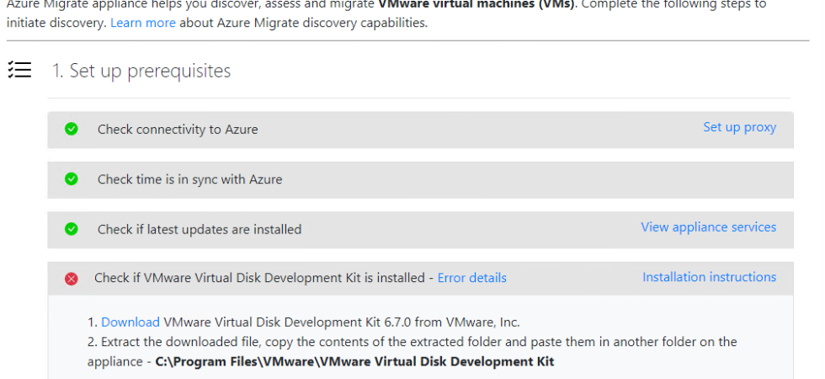The width and height of the screenshot is (825, 379).
Task: Click green check icon for time sync
Action: [71, 179]
